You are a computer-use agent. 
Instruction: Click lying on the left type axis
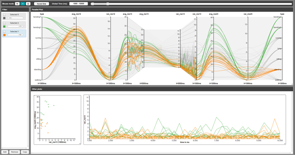[x=39, y=48]
